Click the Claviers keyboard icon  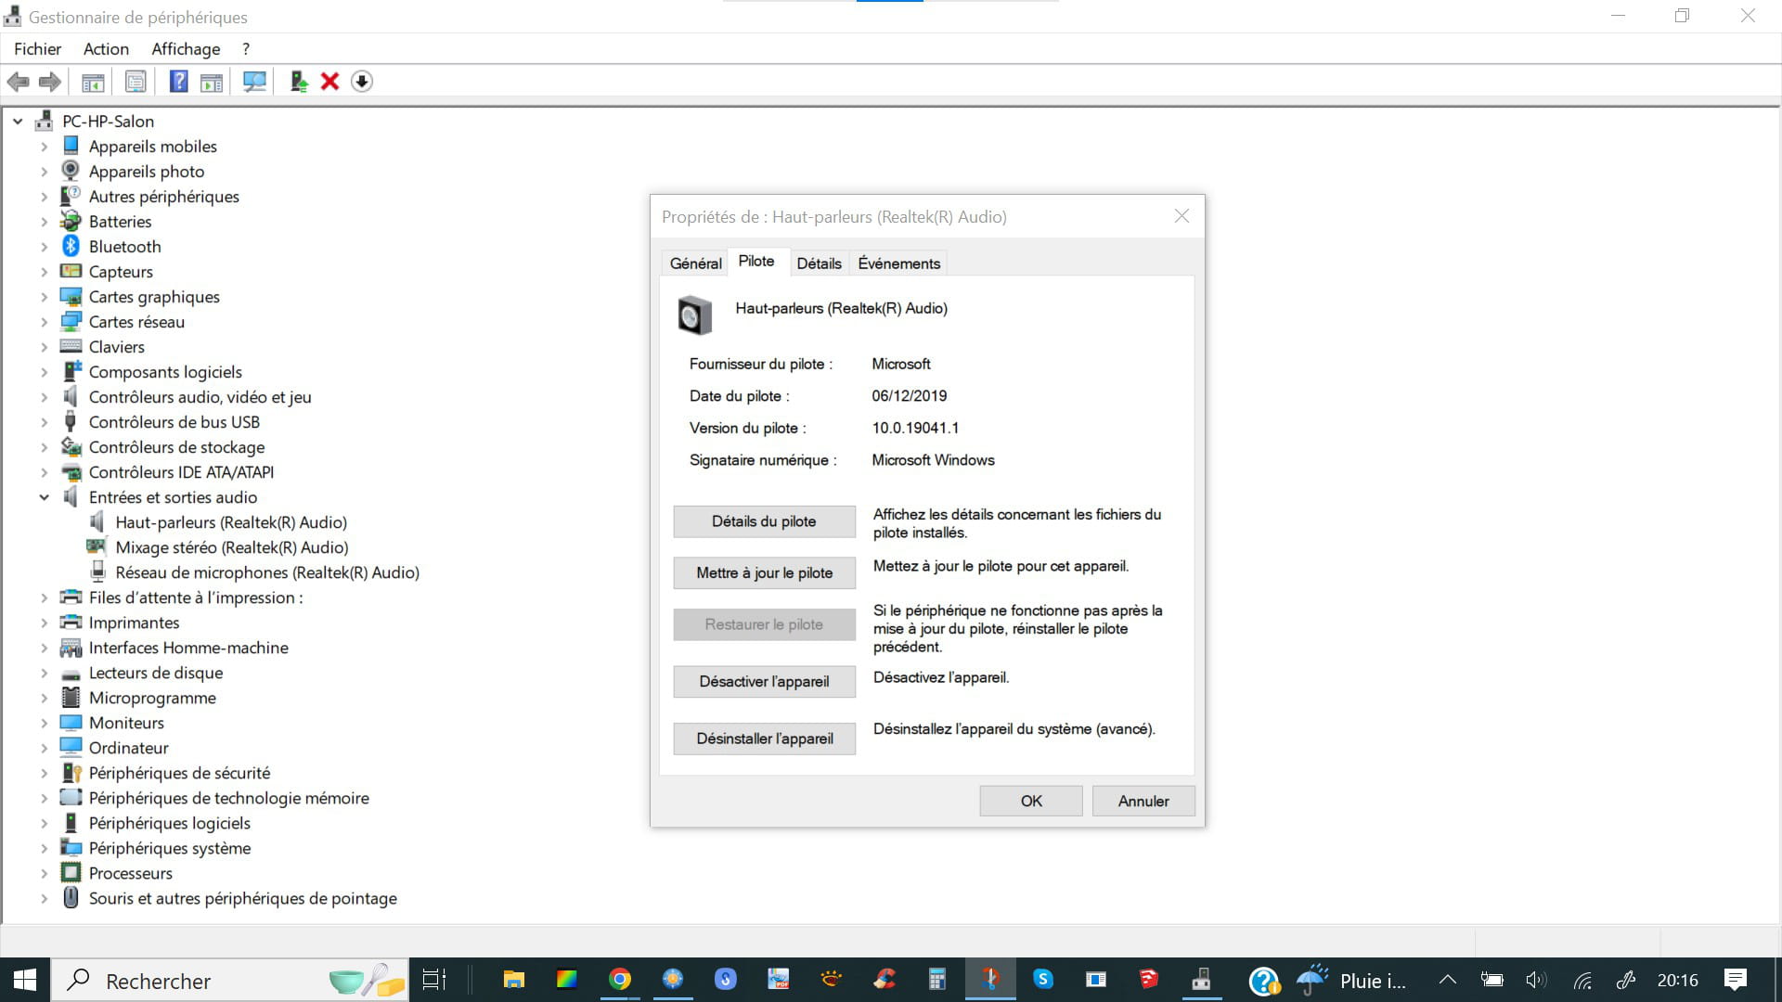point(71,346)
